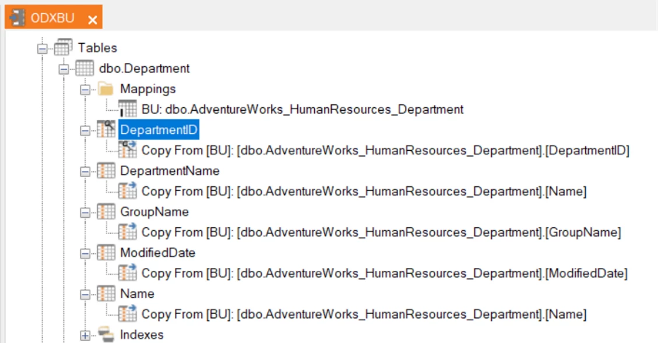The height and width of the screenshot is (343, 658).
Task: Expand the Indexes node
Action: (x=85, y=335)
